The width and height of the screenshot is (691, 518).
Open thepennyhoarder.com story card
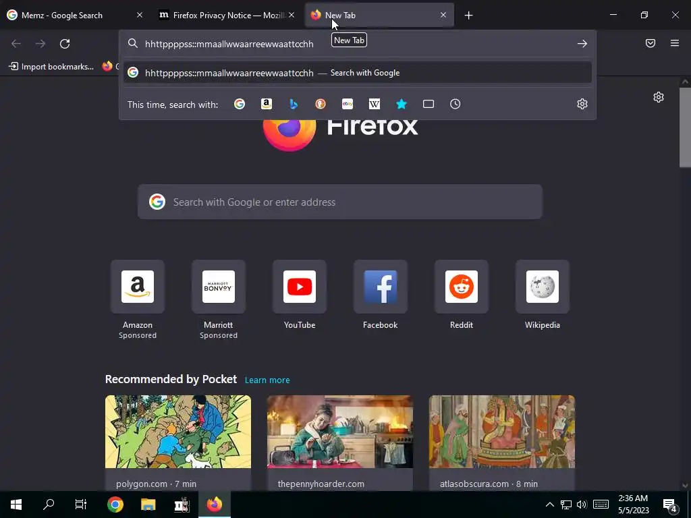pyautogui.click(x=340, y=442)
